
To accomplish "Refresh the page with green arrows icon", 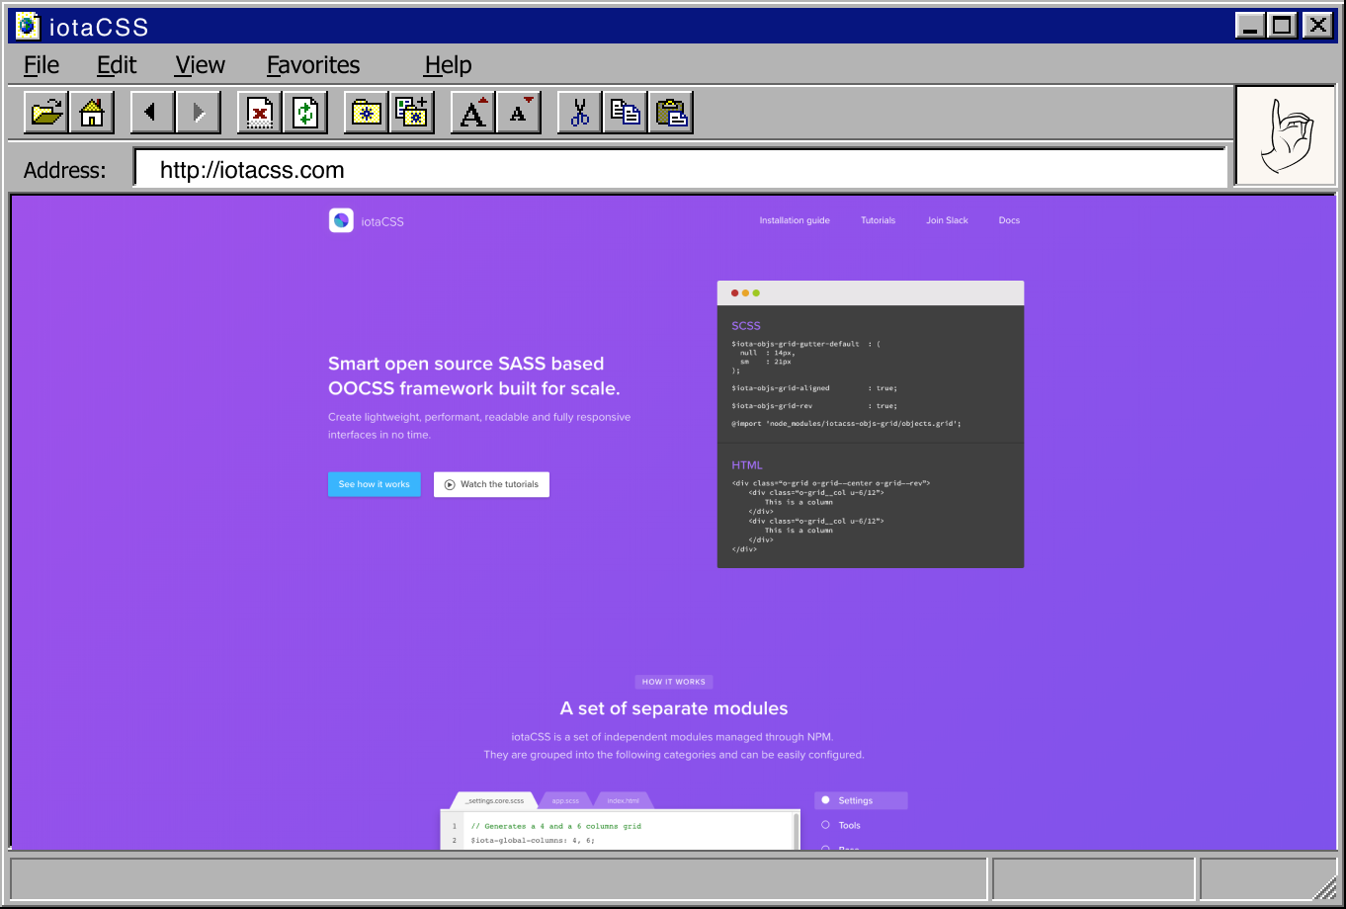I will click(305, 113).
